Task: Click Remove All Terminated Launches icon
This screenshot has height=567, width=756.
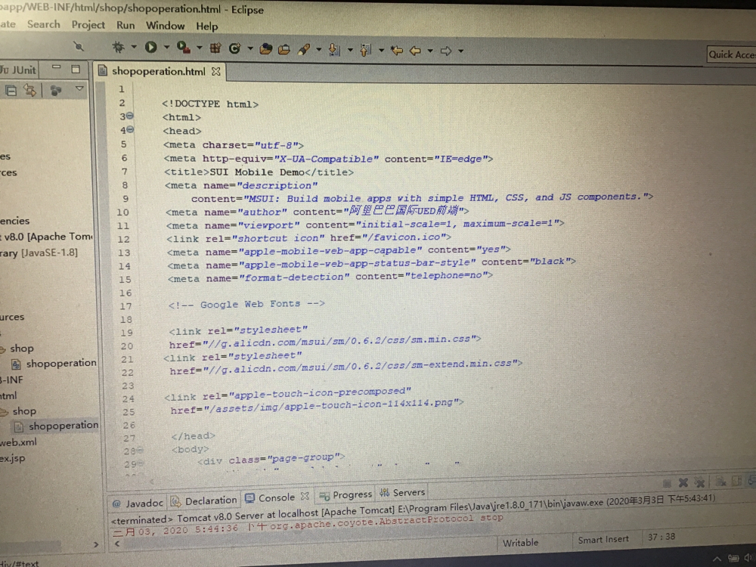Action: pos(699,482)
